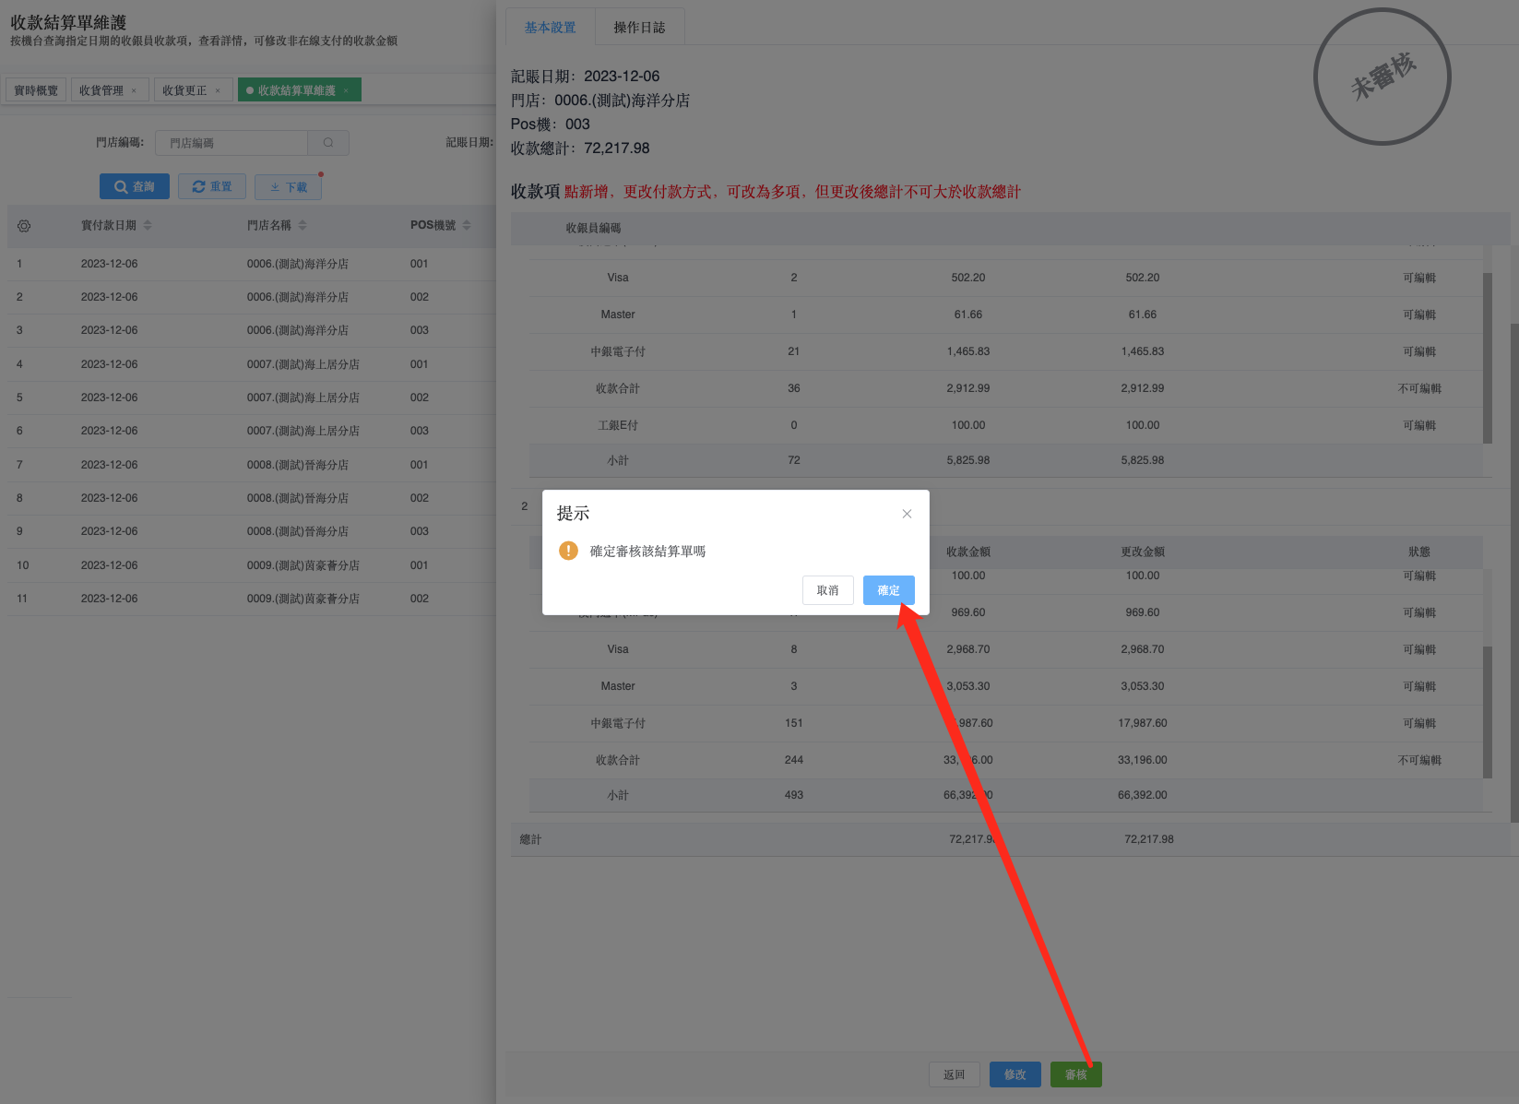Click the 審核 button at the panel bottom
The height and width of the screenshot is (1104, 1519).
pos(1075,1074)
